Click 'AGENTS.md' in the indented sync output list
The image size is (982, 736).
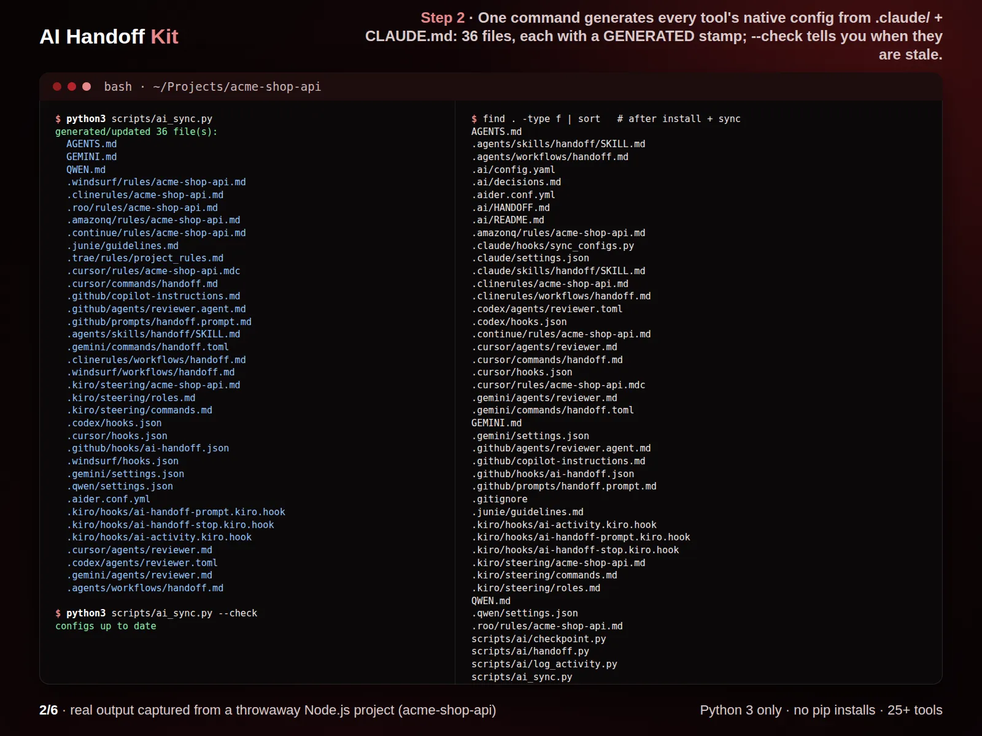tap(91, 144)
